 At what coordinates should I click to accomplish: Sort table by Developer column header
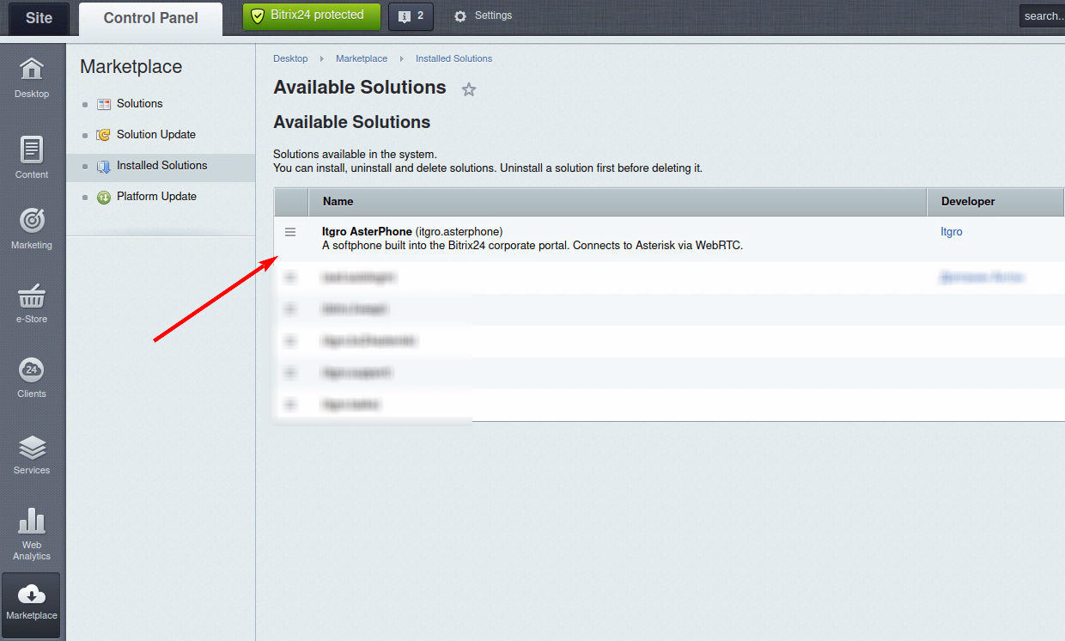coord(996,201)
